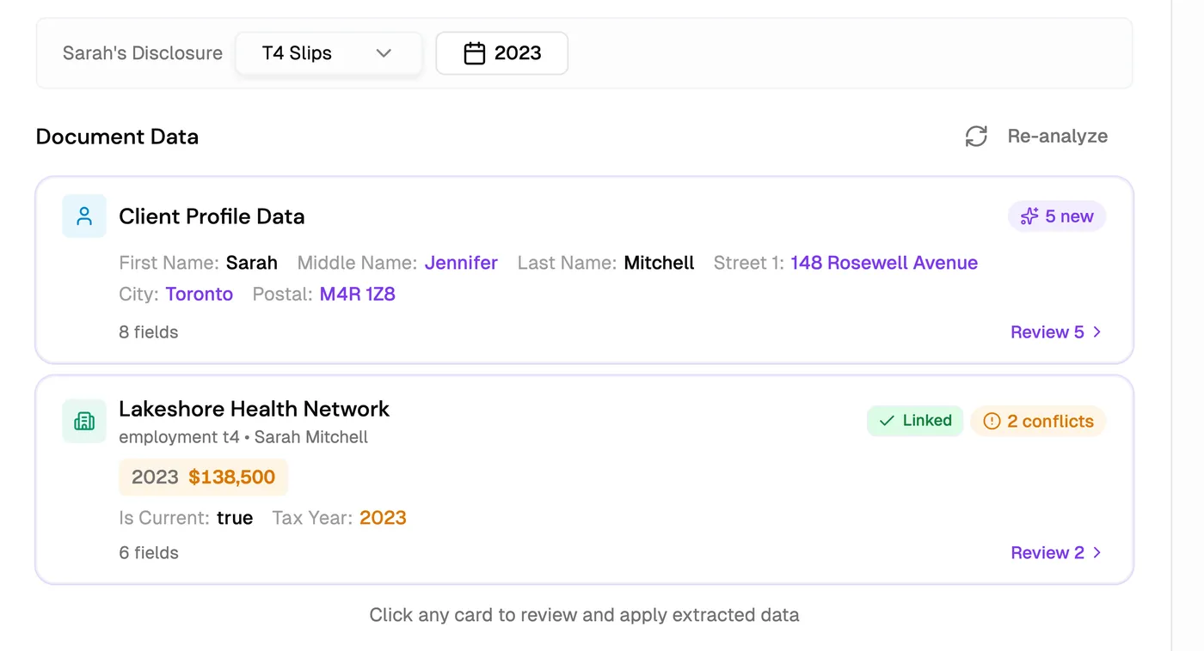The width and height of the screenshot is (1204, 651).
Task: Select the Tax Year value 2023
Action: pyautogui.click(x=383, y=518)
